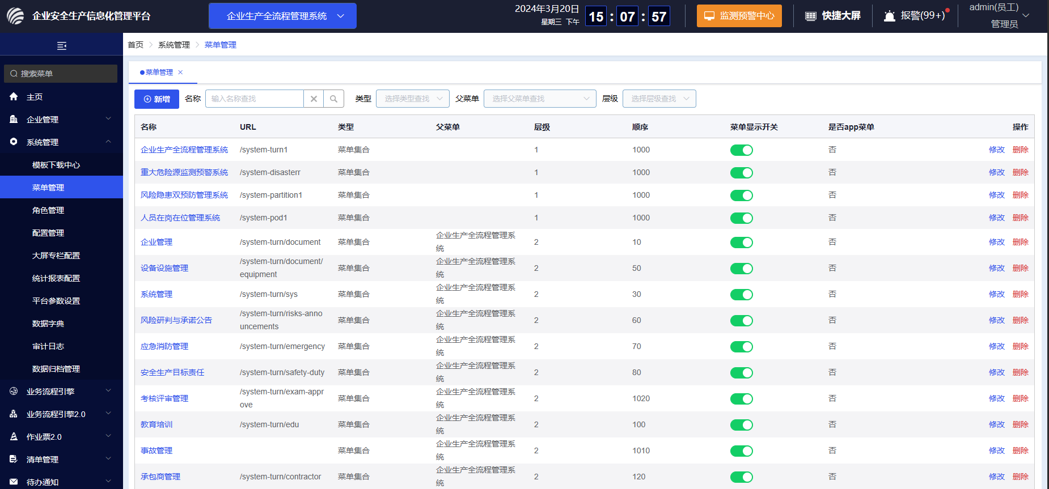1049x489 pixels.
Task: Click 首页 in the breadcrumb
Action: coord(136,45)
